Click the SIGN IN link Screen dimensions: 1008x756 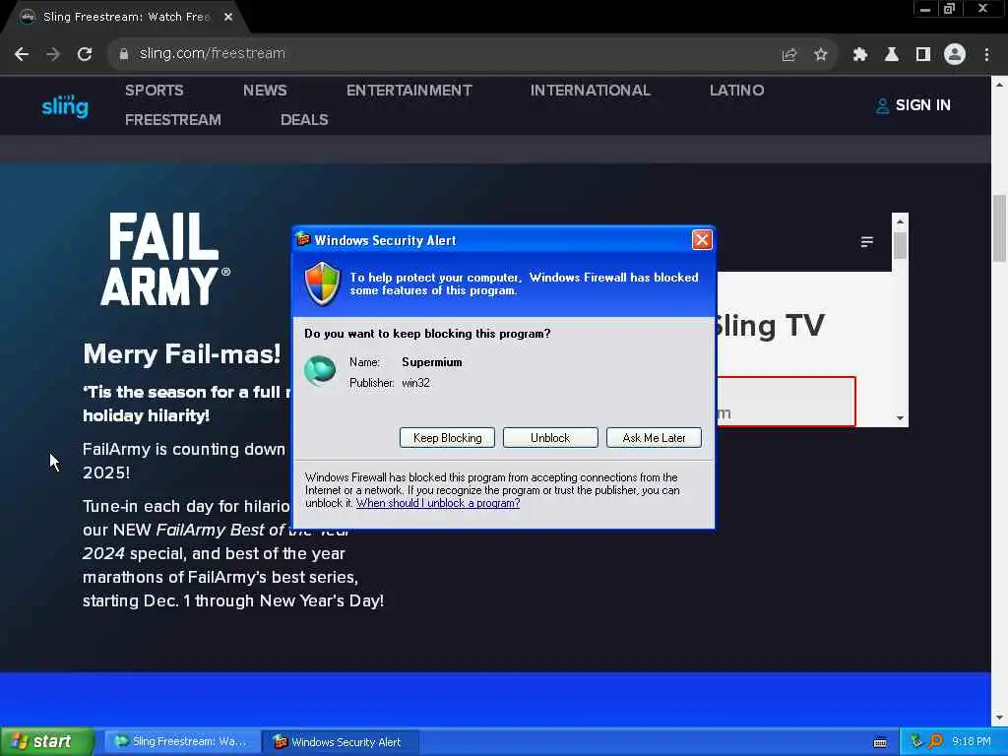[x=913, y=105]
